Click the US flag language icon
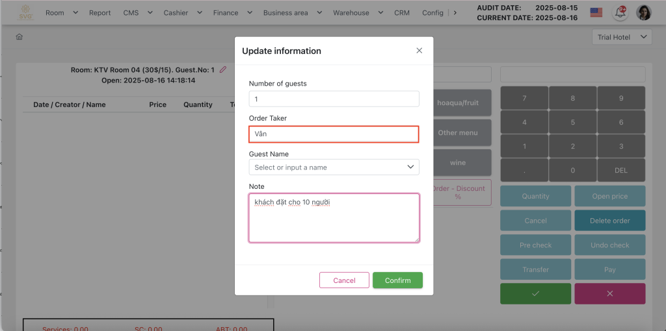The width and height of the screenshot is (666, 331). (596, 12)
